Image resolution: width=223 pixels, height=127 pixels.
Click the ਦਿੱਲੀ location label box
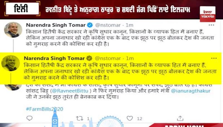tap(22, 9)
